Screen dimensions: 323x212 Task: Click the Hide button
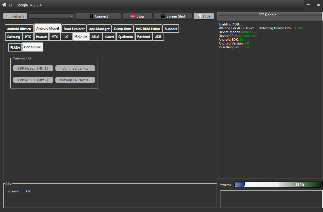(204, 16)
